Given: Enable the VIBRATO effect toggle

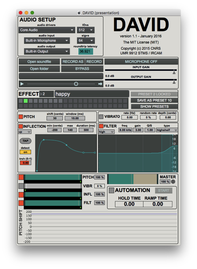Looking at the screenshot, I should point(101,117).
